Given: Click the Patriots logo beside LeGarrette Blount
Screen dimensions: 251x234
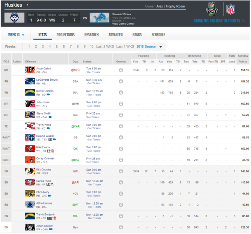Looking at the screenshot, I should [30, 81].
